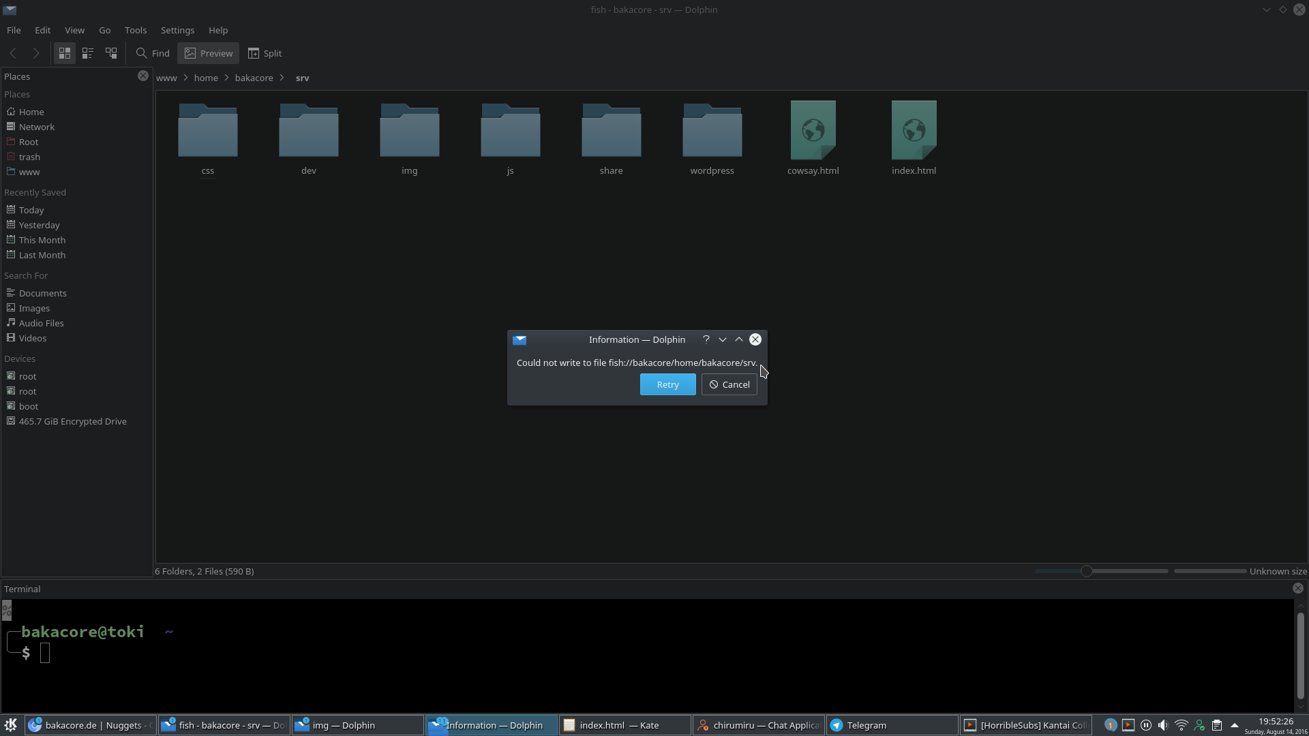The width and height of the screenshot is (1309, 736).
Task: Expand hidden system tray icons
Action: coord(1235,725)
